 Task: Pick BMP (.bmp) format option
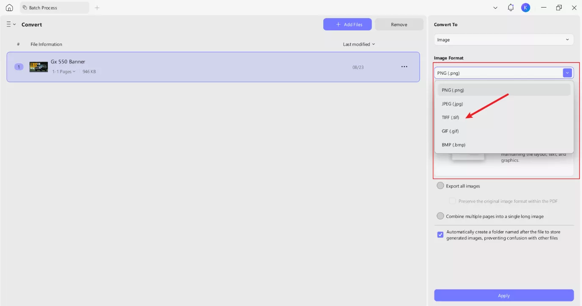[x=453, y=145]
